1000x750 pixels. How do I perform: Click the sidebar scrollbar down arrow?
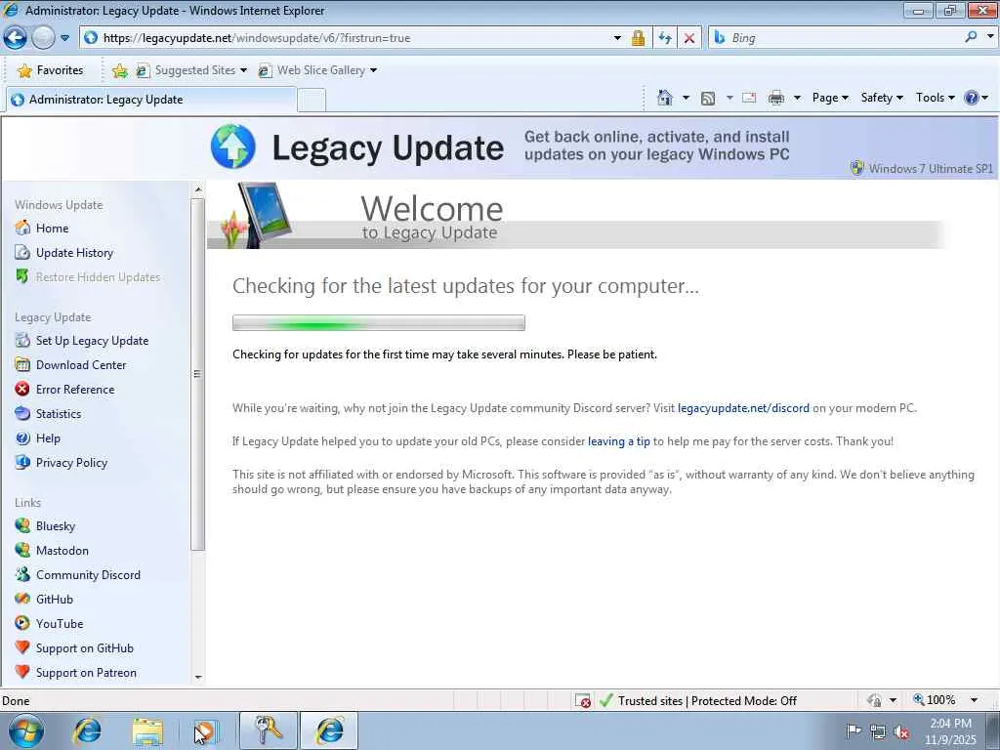click(x=197, y=678)
